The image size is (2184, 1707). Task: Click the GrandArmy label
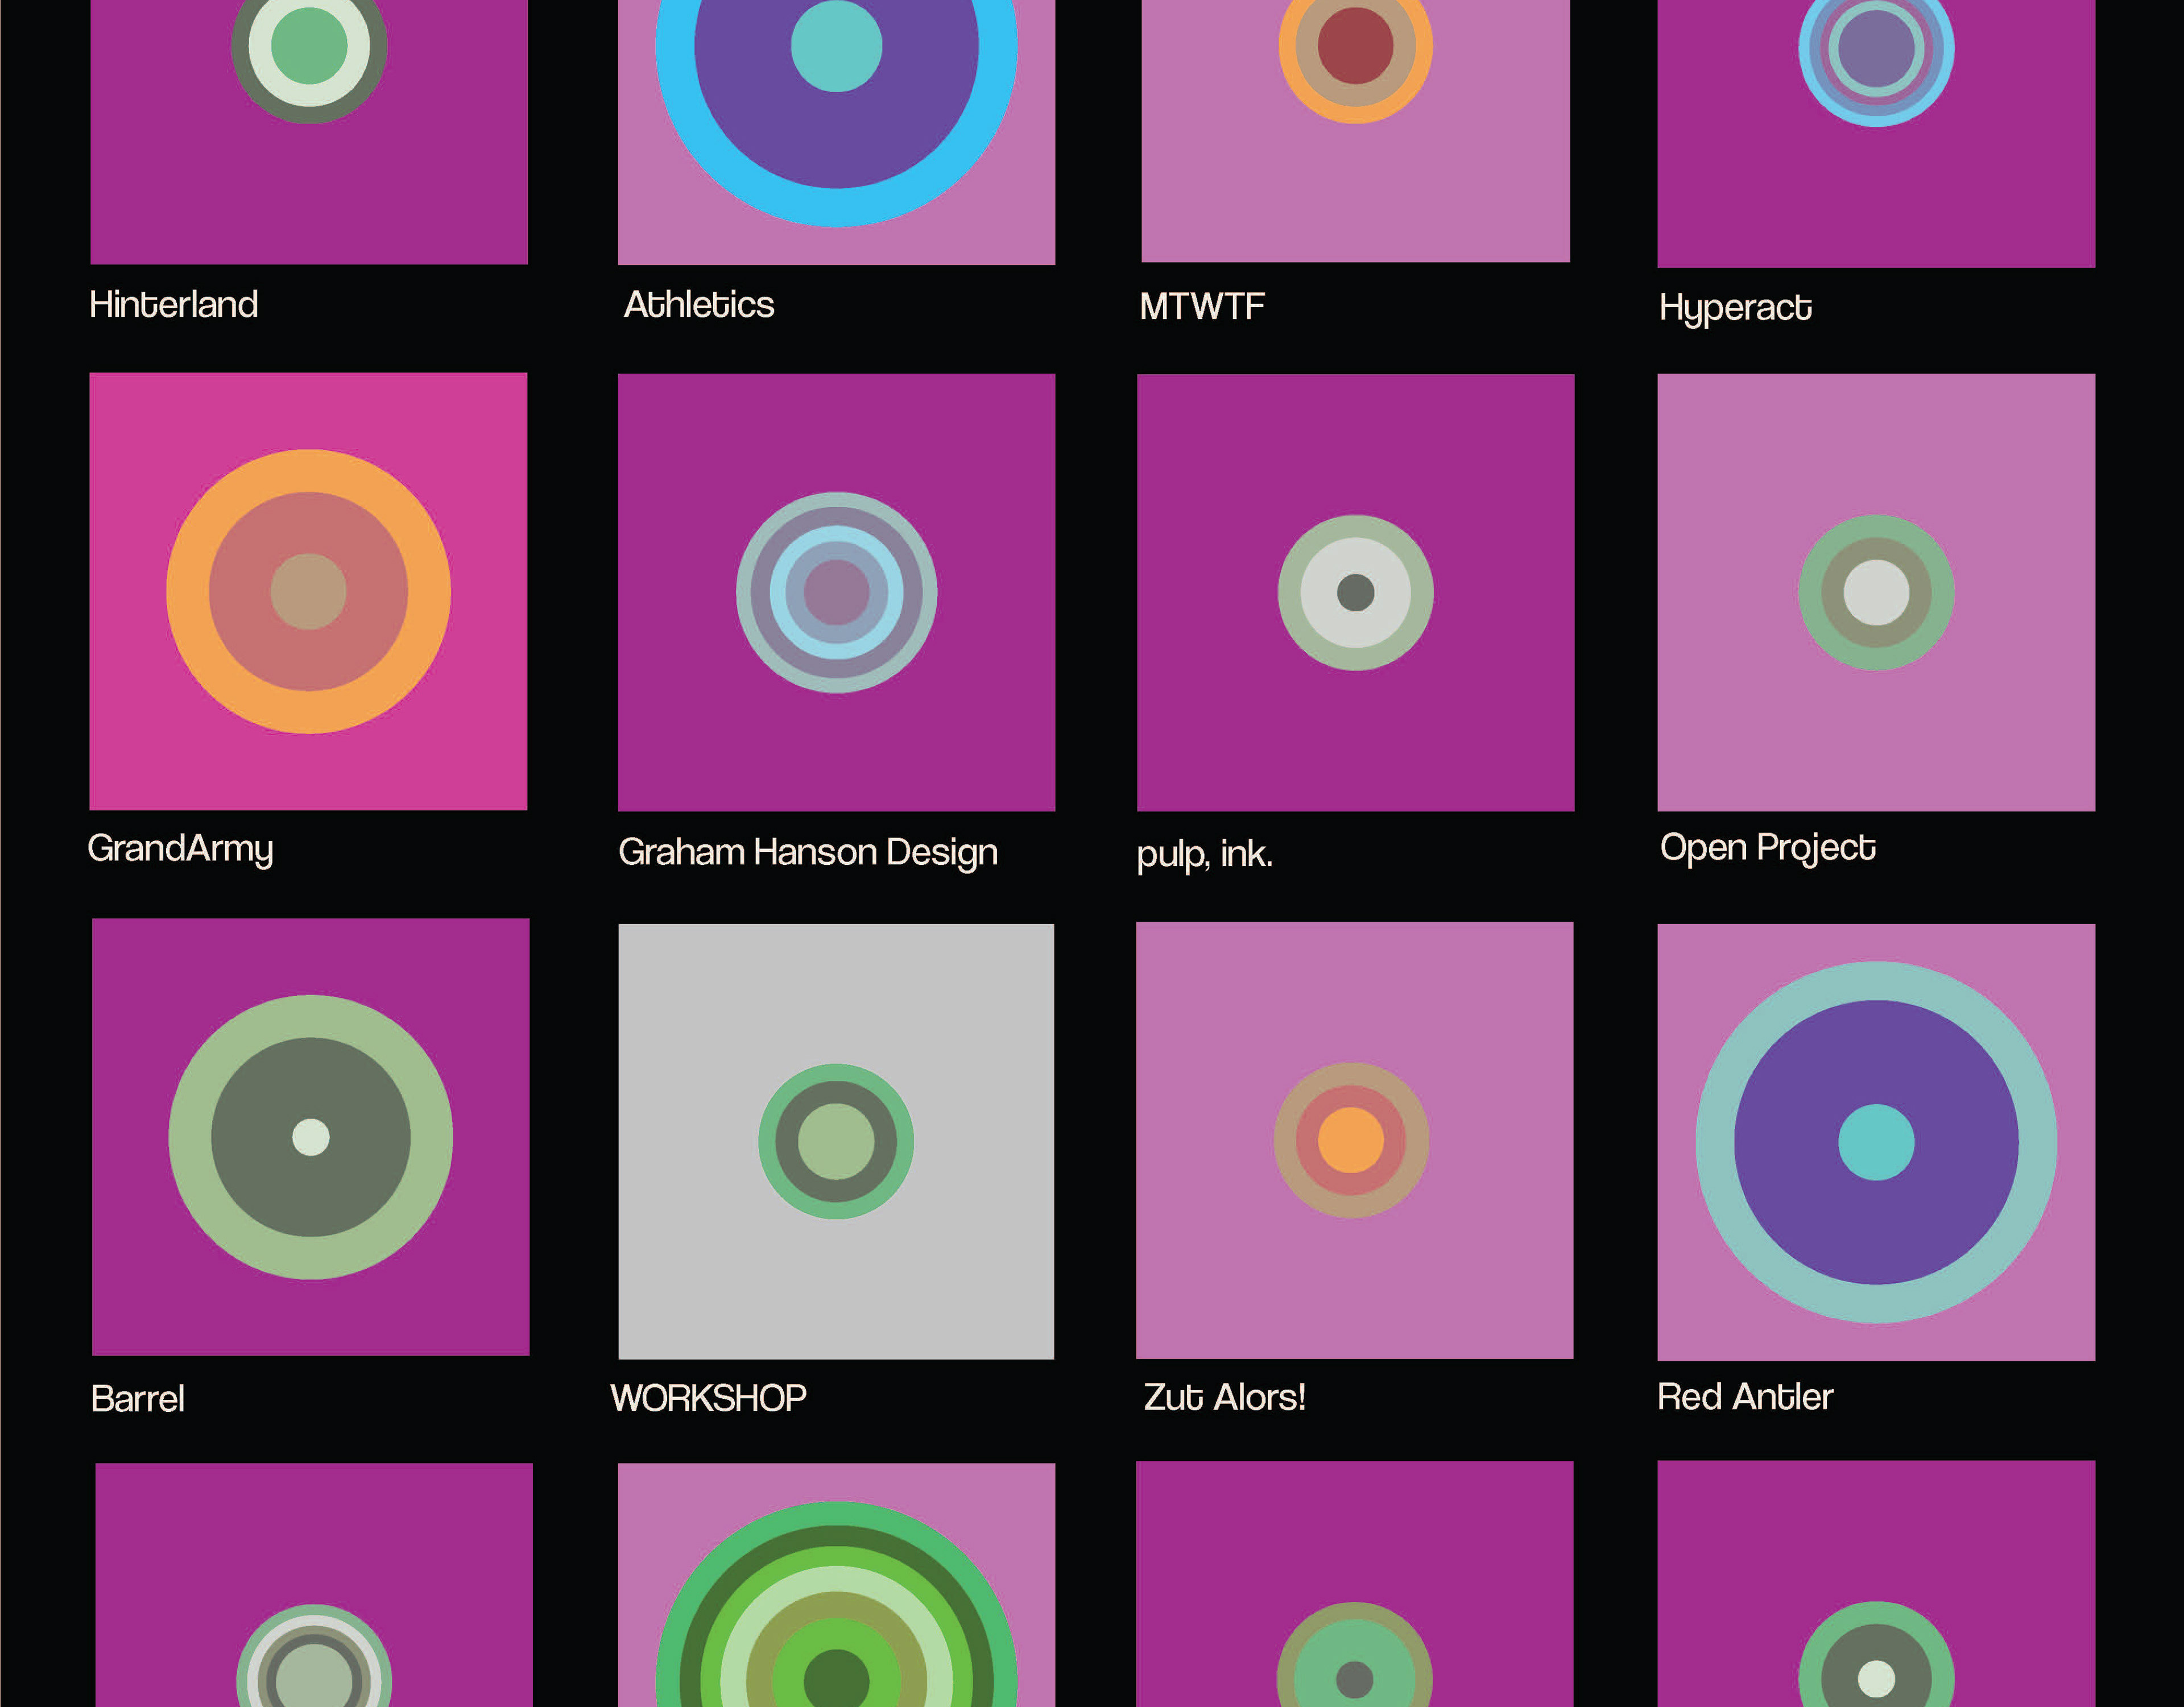point(180,850)
